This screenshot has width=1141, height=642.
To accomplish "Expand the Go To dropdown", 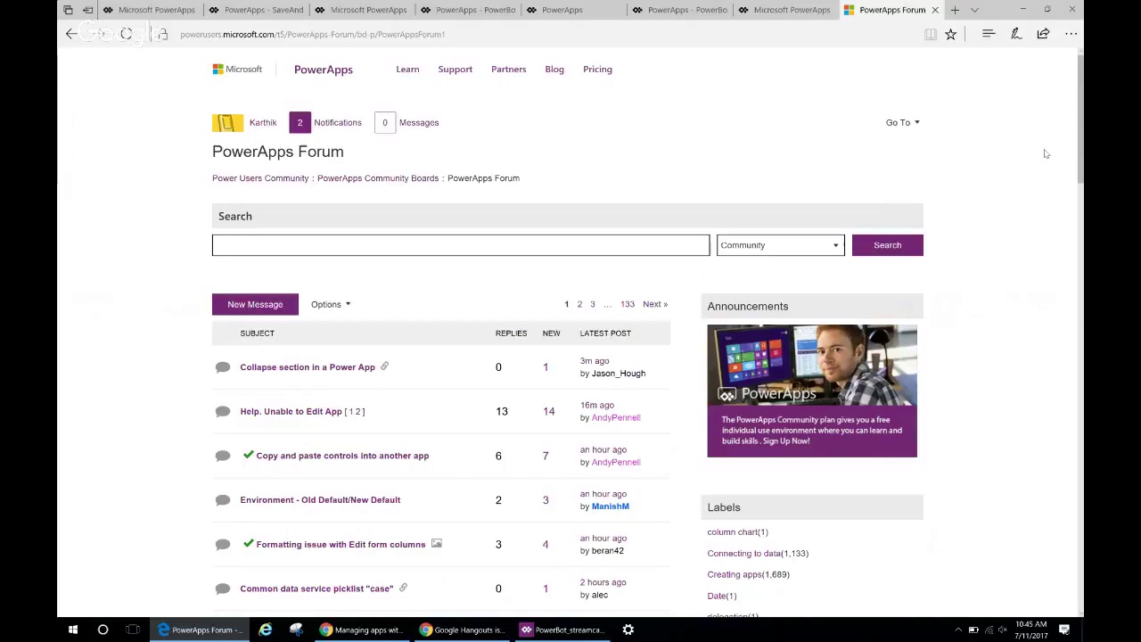I will (902, 122).
